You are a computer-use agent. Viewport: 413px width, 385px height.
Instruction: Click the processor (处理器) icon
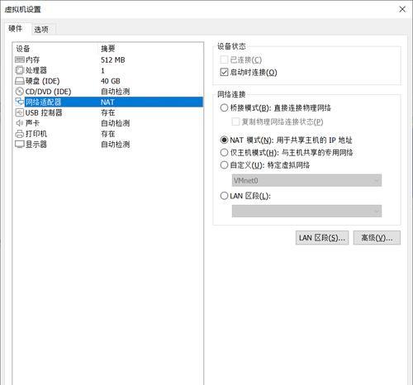20,70
